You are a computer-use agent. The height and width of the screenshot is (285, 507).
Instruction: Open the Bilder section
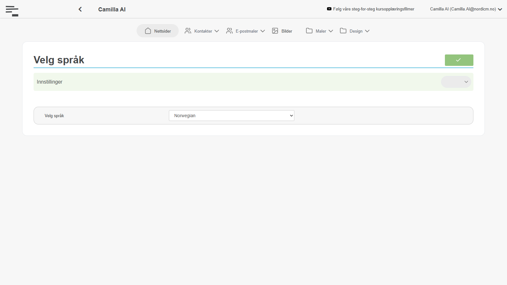pos(282,31)
